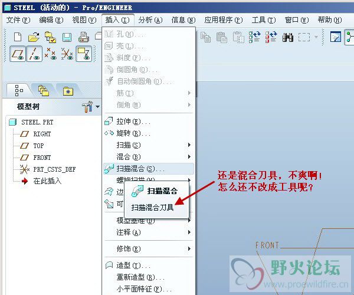Screen dimensions: 354x295
Task: Click the extrude icon beside 拉伸
Action: click(109, 122)
